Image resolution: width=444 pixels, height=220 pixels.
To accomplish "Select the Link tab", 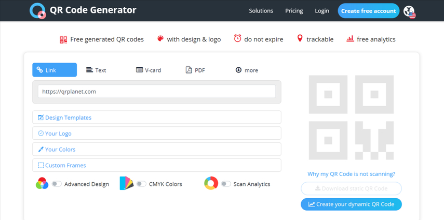I will point(55,70).
